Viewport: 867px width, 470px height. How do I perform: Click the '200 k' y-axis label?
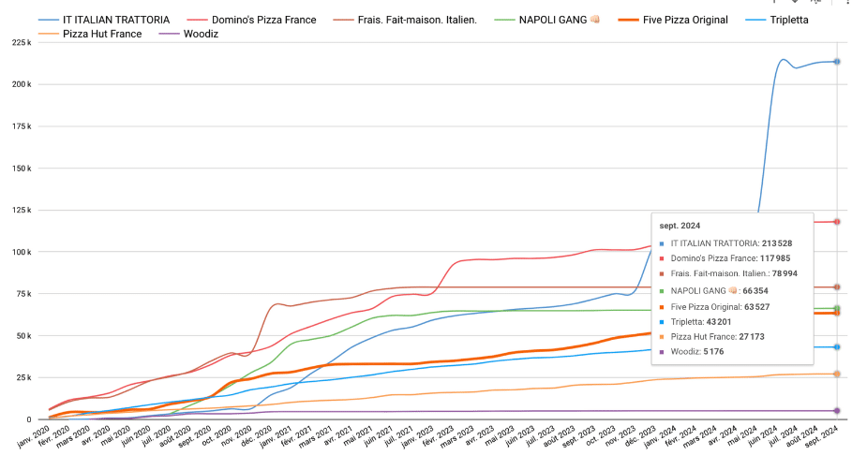point(22,84)
